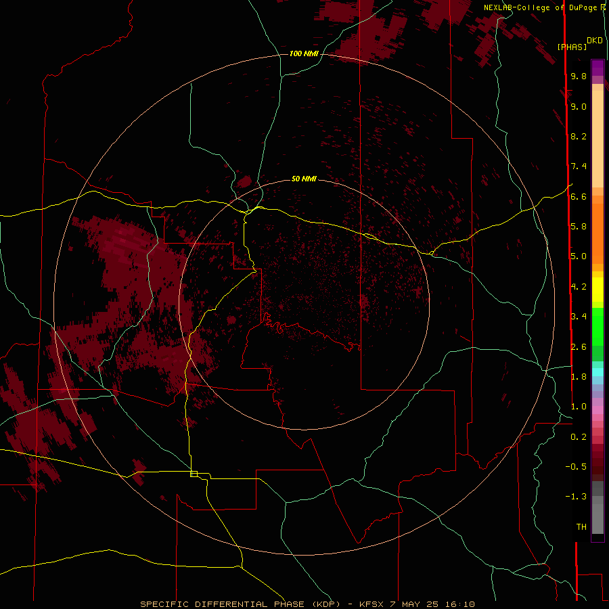Click the 5.0 legend value
Screen dimensions: 609x609
[579, 256]
